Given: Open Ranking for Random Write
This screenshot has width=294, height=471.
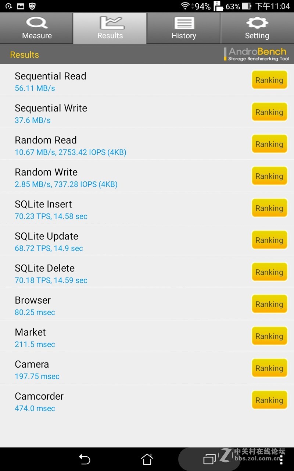Looking at the screenshot, I should (269, 176).
